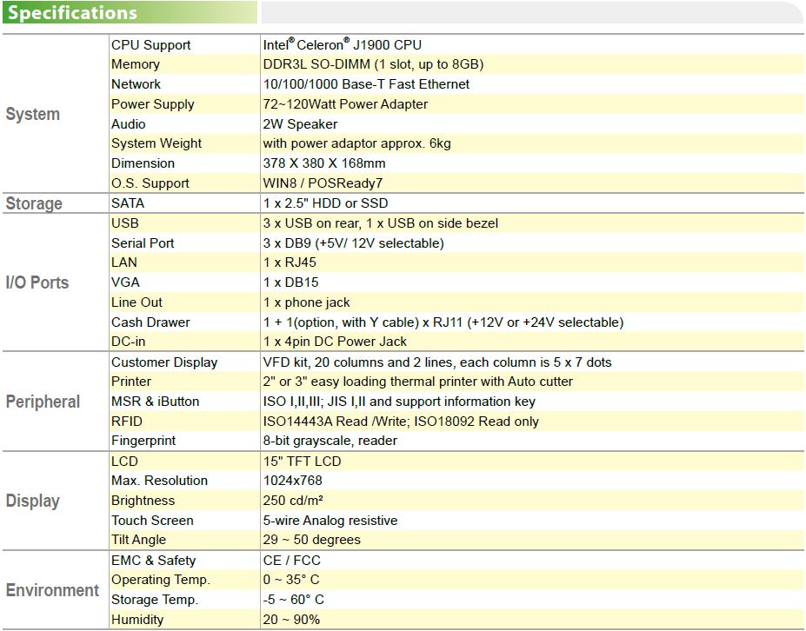Click the Brightness row label
The image size is (806, 631).
[x=143, y=501]
